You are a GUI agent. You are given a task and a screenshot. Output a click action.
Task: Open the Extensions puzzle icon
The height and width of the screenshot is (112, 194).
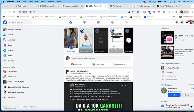169,12
